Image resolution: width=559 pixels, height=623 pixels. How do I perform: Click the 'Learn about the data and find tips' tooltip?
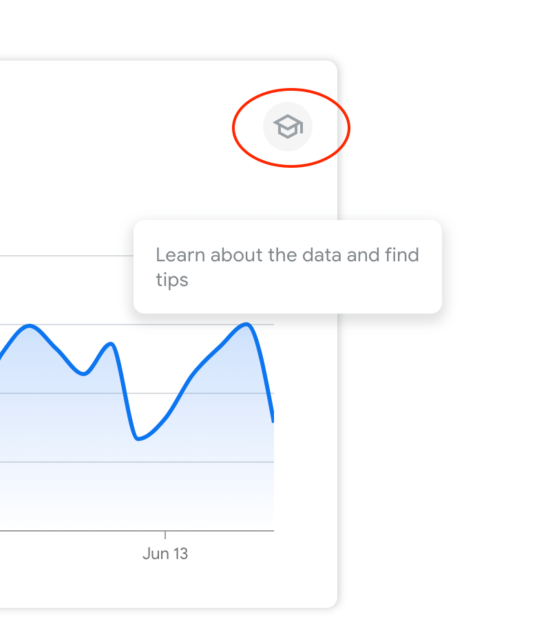[288, 267]
